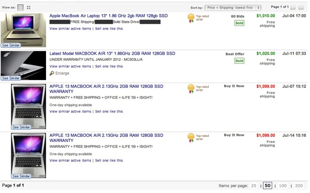Set items per page to 200
The image size is (310, 193).
click(299, 186)
